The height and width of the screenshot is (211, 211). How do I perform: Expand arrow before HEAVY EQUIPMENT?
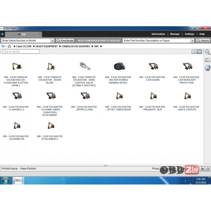pos(34,47)
